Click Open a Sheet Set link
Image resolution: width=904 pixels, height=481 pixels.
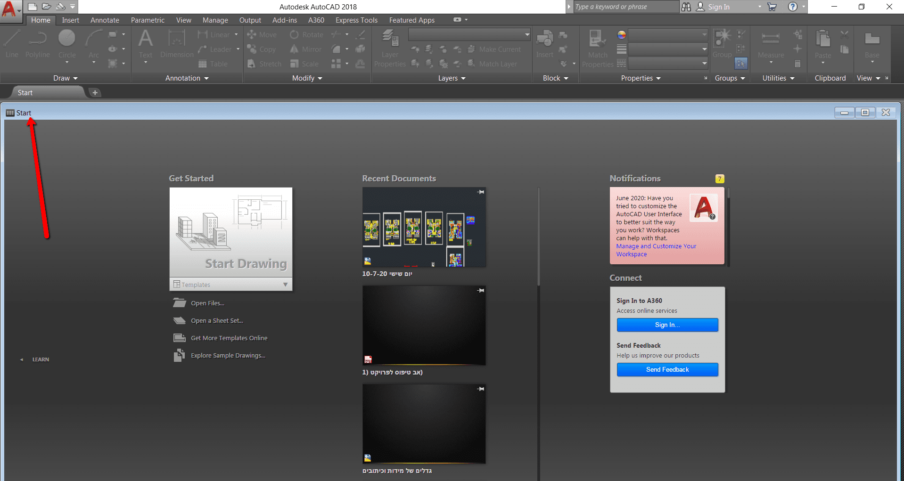tap(217, 321)
